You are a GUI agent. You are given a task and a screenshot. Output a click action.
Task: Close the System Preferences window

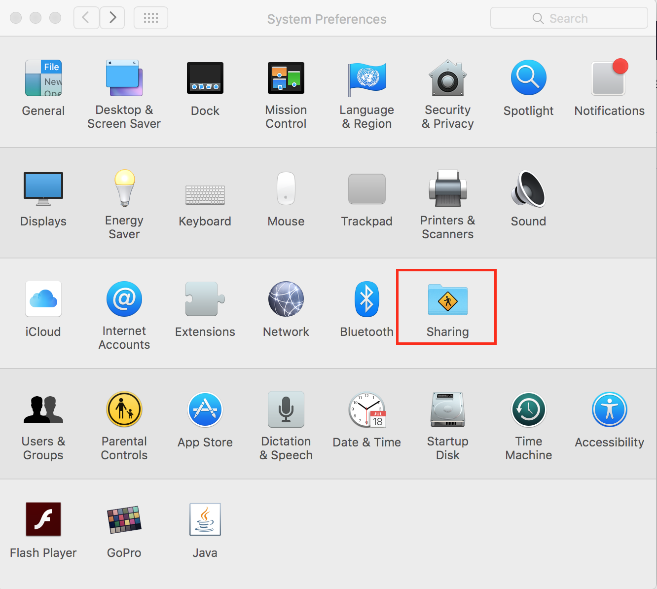(x=16, y=18)
